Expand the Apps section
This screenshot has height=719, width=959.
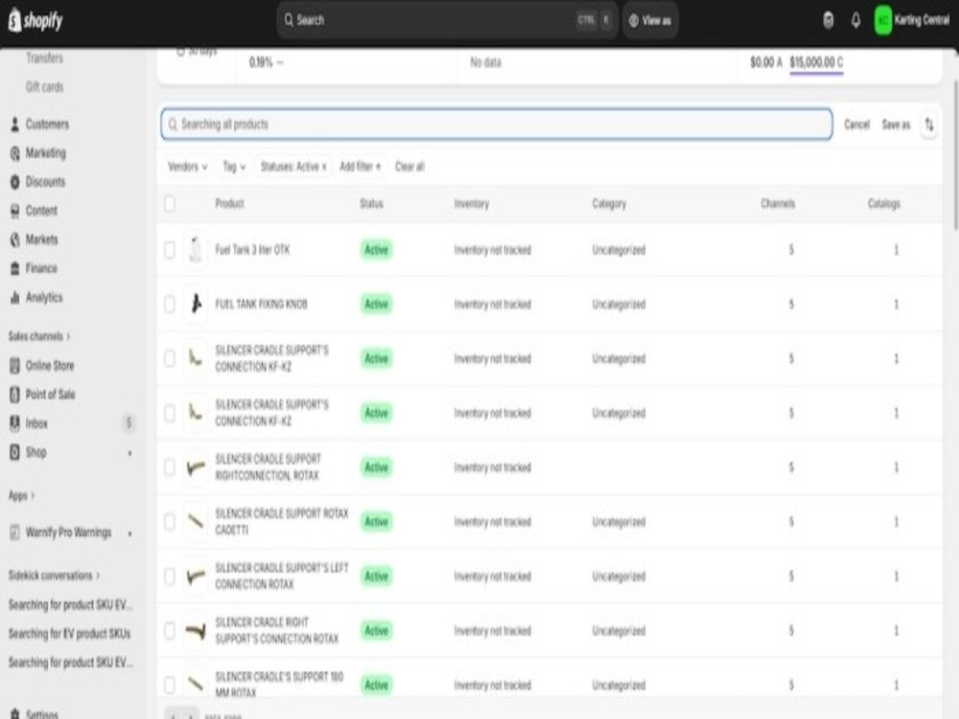(21, 496)
